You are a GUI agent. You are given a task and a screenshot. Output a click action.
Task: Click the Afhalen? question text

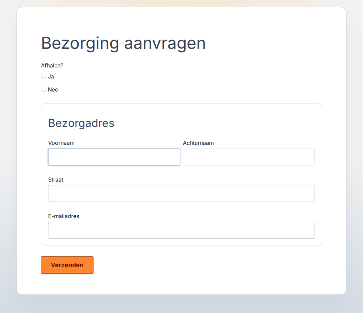(x=52, y=66)
